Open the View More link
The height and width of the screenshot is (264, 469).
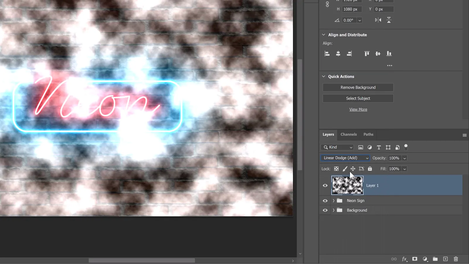point(358,109)
